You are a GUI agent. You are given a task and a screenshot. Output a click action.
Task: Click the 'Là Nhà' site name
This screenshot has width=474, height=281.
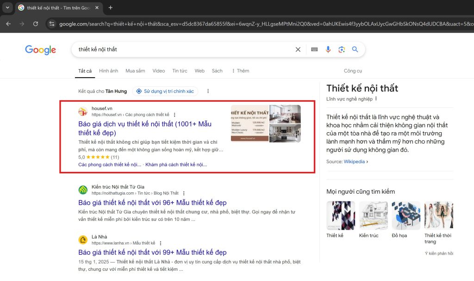(x=99, y=237)
